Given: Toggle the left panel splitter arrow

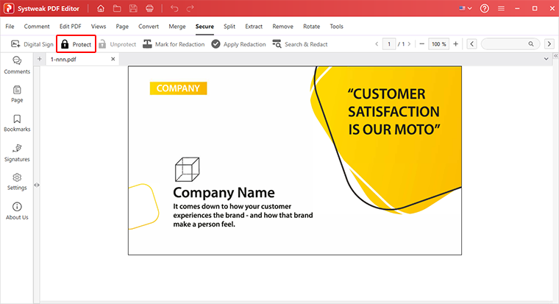Looking at the screenshot, I should pos(37,185).
